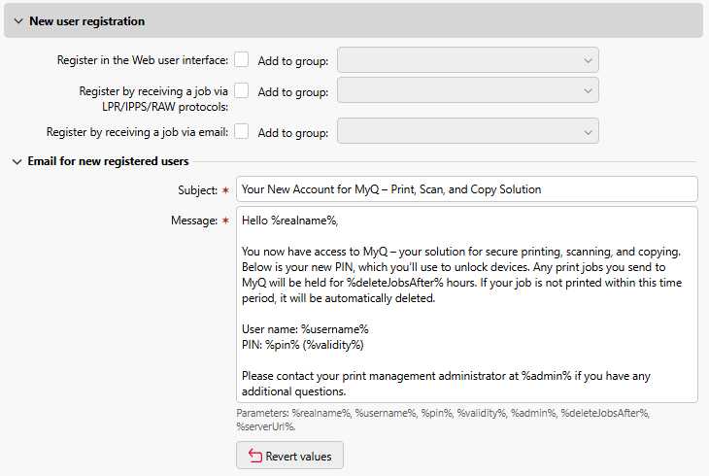Screen dimensions: 709x476
Task: Click the Register by receiving a job via email label
Action: click(137, 132)
